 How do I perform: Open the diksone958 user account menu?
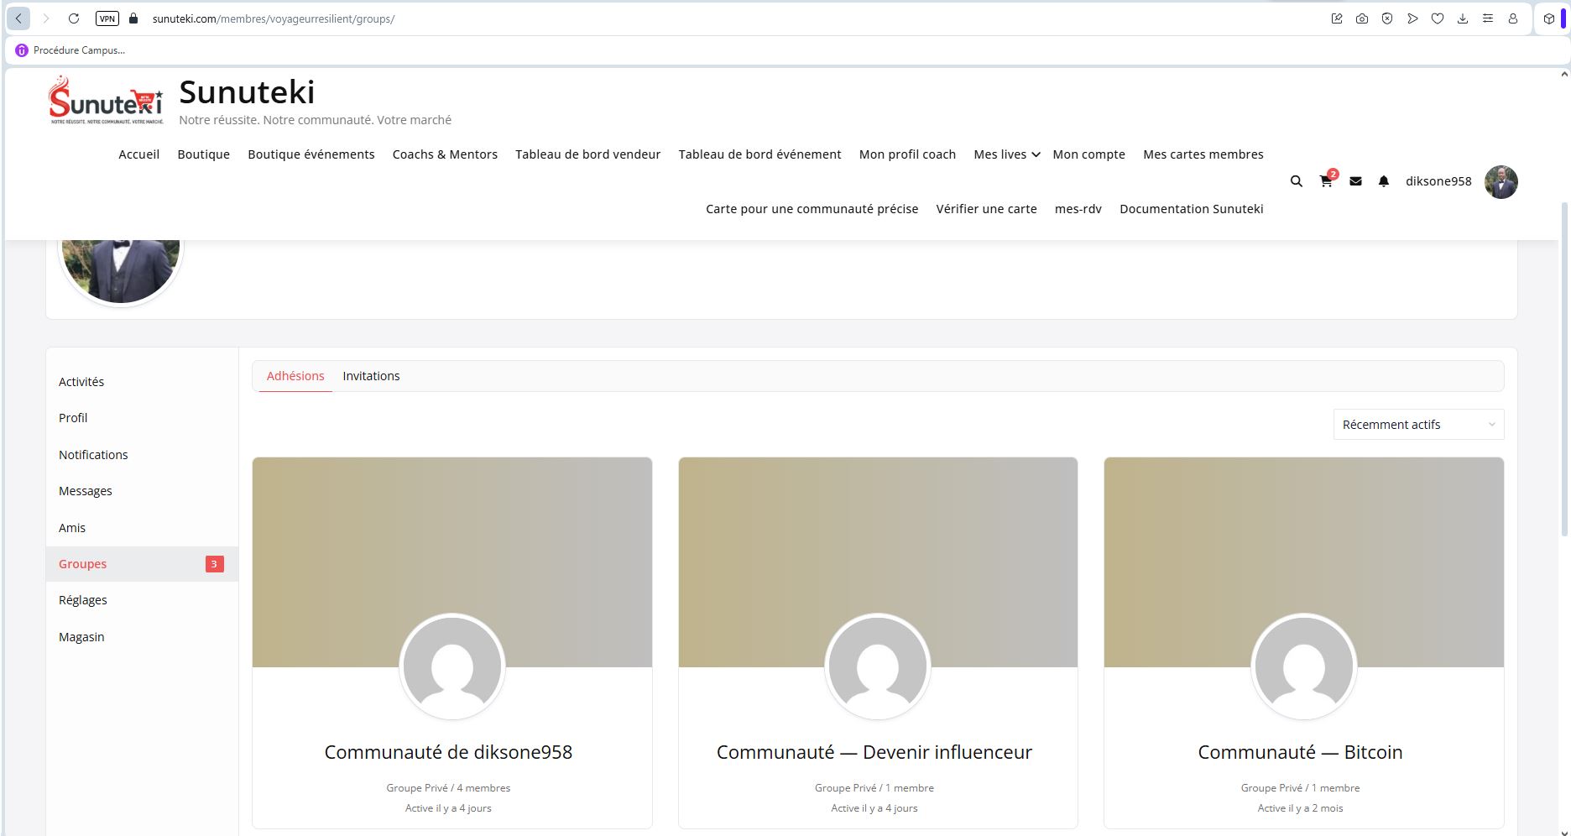[x=1438, y=181]
